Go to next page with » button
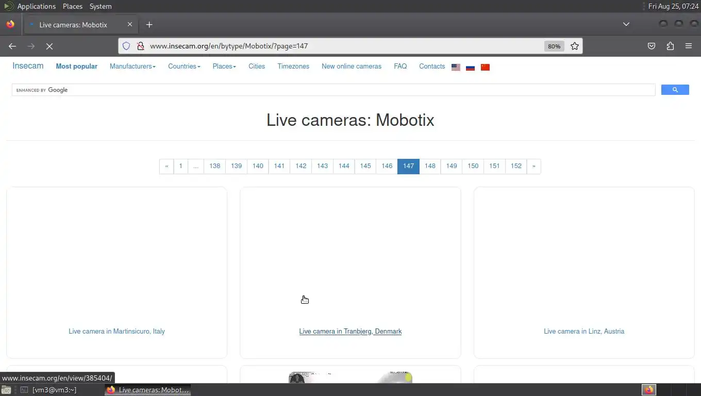Image resolution: width=701 pixels, height=396 pixels. 533,166
